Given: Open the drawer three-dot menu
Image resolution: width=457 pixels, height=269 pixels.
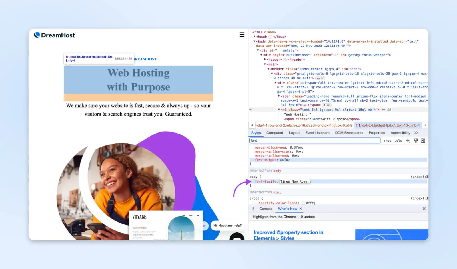Looking at the screenshot, I should tap(253, 209).
